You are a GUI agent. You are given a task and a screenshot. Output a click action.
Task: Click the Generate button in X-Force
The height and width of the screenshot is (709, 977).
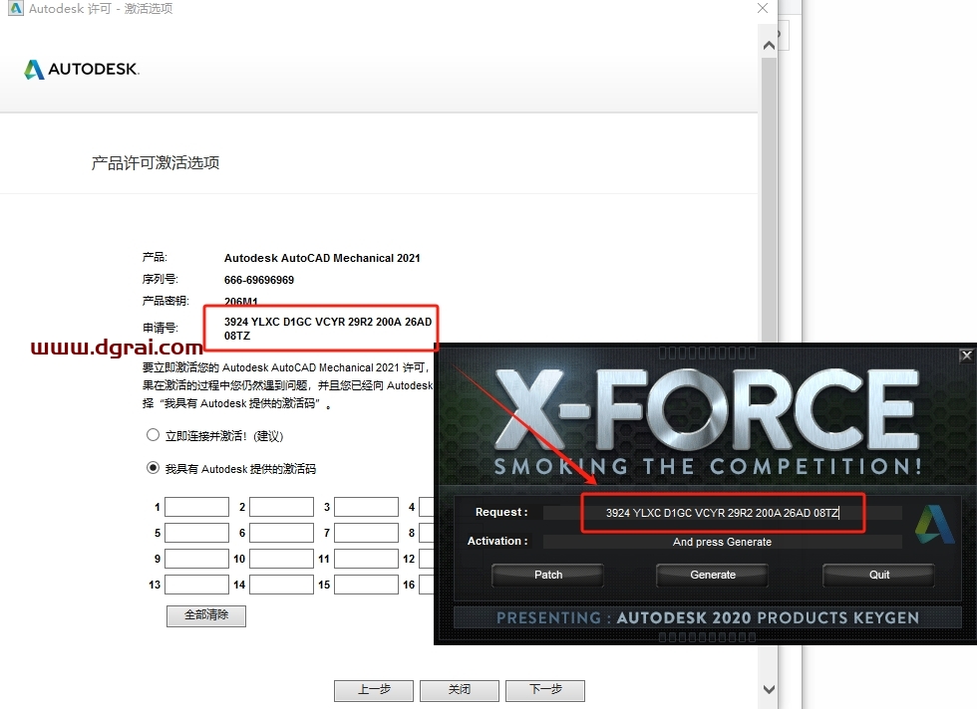(712, 576)
